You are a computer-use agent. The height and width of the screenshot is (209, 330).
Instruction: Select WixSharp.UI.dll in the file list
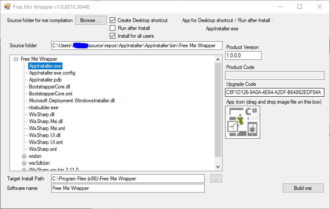pyautogui.click(x=45, y=135)
